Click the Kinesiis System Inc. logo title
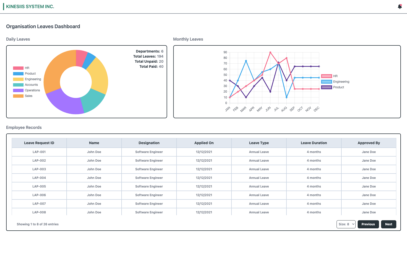The height and width of the screenshot is (255, 407). click(x=30, y=7)
